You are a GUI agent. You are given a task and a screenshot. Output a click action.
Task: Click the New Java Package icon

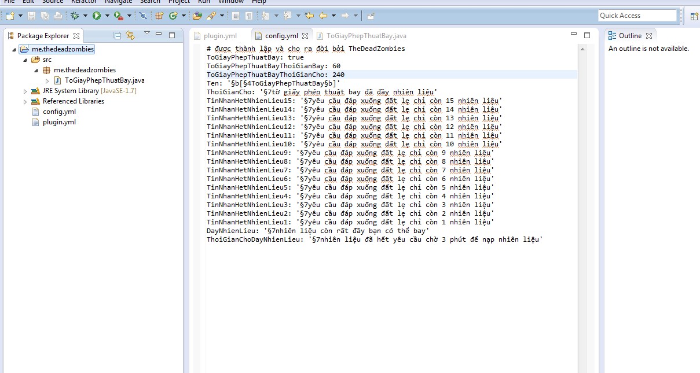[x=159, y=16]
